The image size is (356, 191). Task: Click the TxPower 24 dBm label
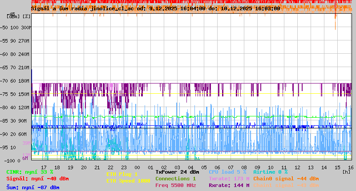click(x=177, y=172)
